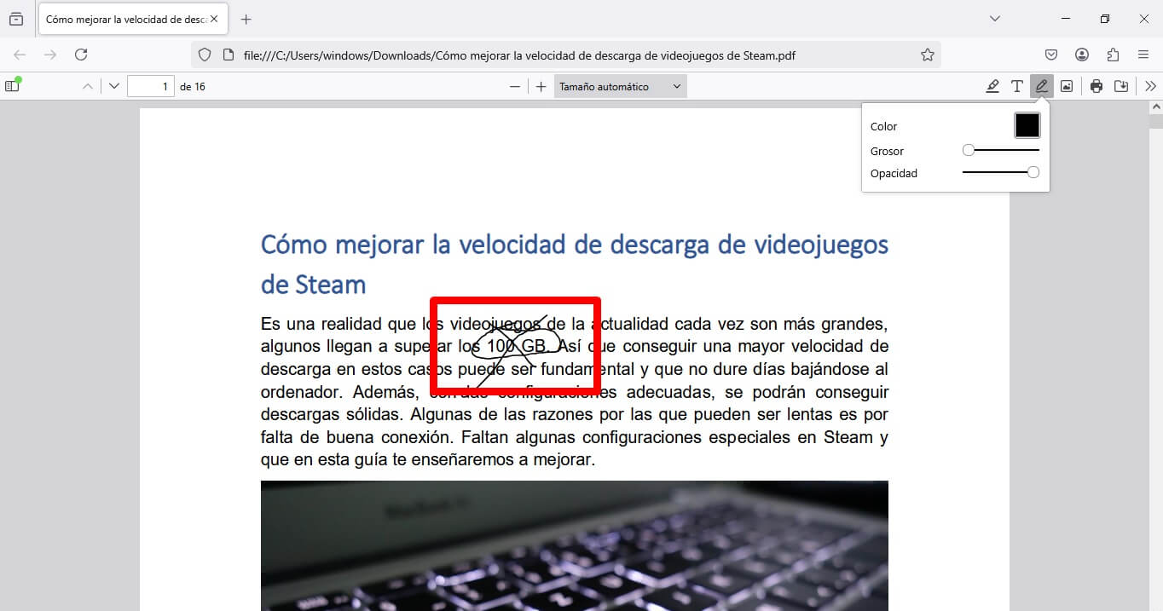Click the 'Grosor' label in draw panel
1163x611 pixels.
(x=887, y=151)
